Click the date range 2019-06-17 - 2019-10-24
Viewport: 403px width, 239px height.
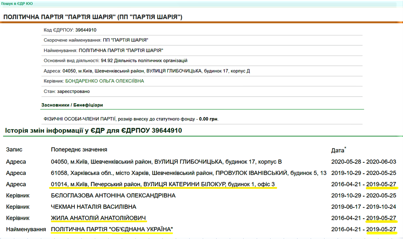(x=364, y=207)
